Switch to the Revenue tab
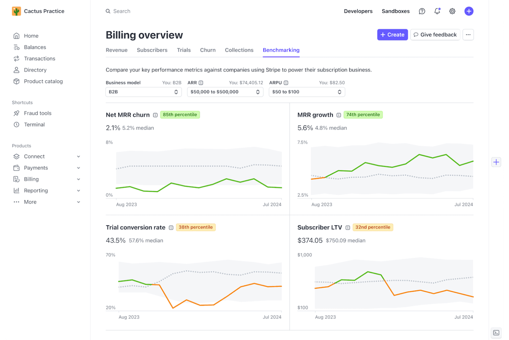This screenshot has width=509, height=340. click(117, 50)
